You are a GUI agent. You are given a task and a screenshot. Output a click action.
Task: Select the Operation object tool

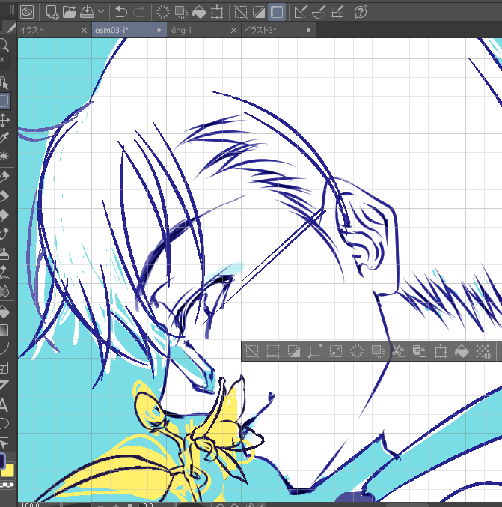click(x=4, y=82)
